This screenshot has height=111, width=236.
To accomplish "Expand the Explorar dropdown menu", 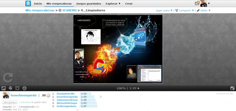I will (x=113, y=4).
